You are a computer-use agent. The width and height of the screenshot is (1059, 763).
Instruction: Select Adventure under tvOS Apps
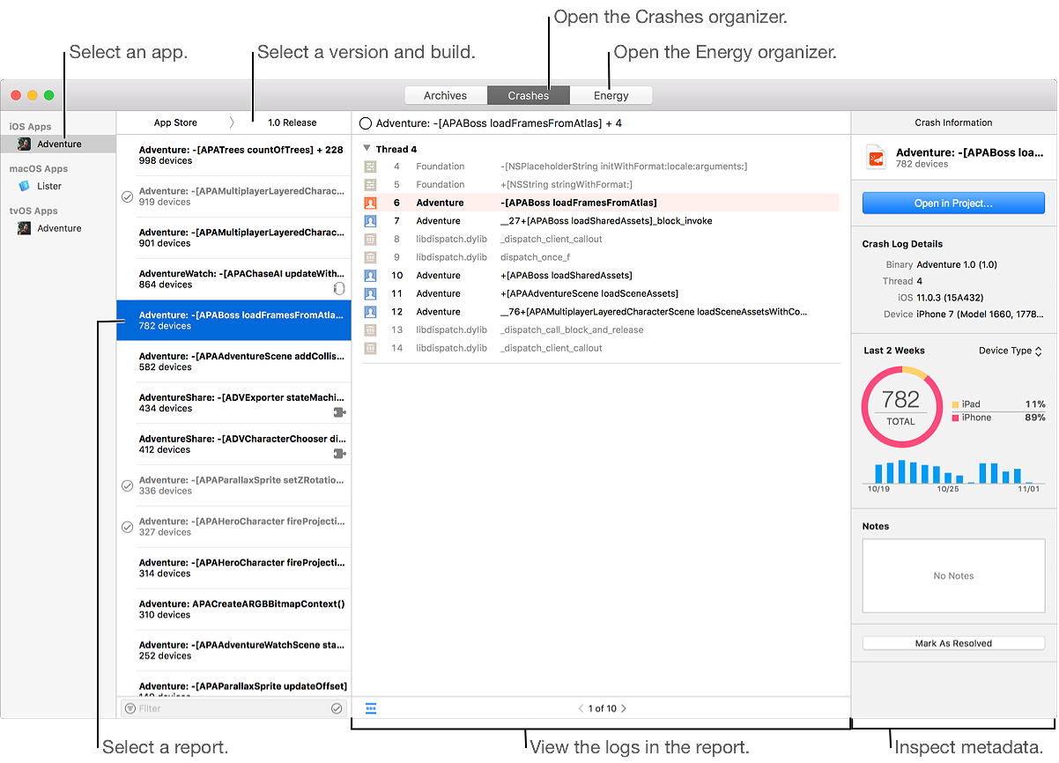click(58, 228)
